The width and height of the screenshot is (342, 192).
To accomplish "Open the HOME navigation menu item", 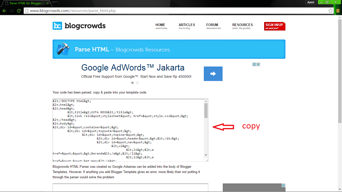I will pyautogui.click(x=161, y=26).
